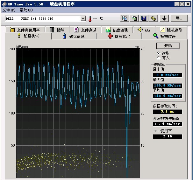Click the 最大值 label
Screen dimensions: 193x180
tap(158, 80)
